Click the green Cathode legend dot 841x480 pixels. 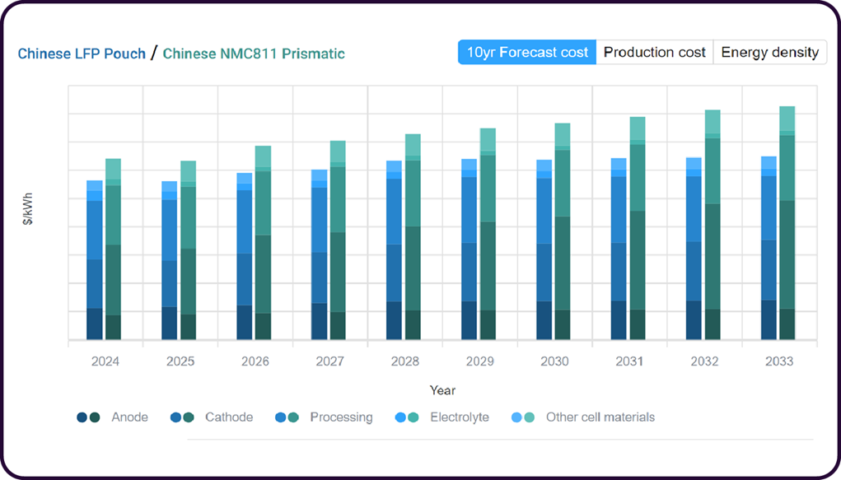[189, 417]
